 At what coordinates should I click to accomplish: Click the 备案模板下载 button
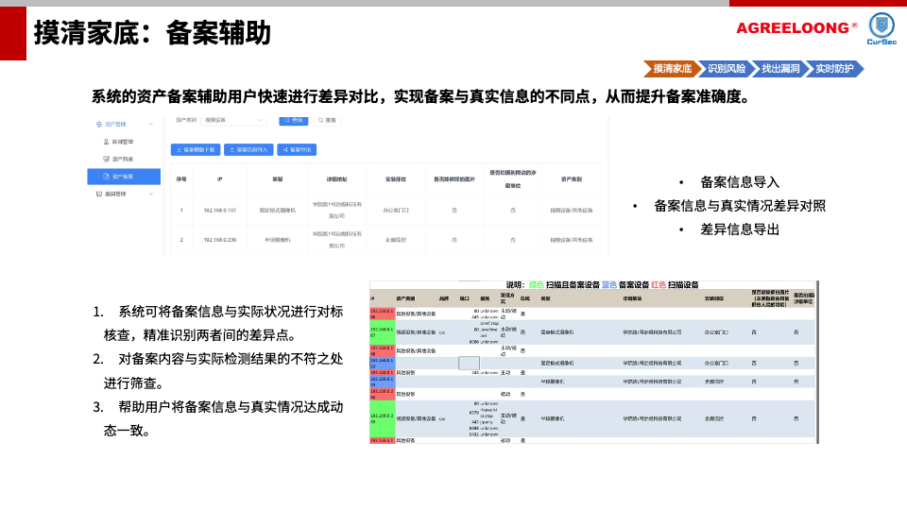click(x=196, y=150)
